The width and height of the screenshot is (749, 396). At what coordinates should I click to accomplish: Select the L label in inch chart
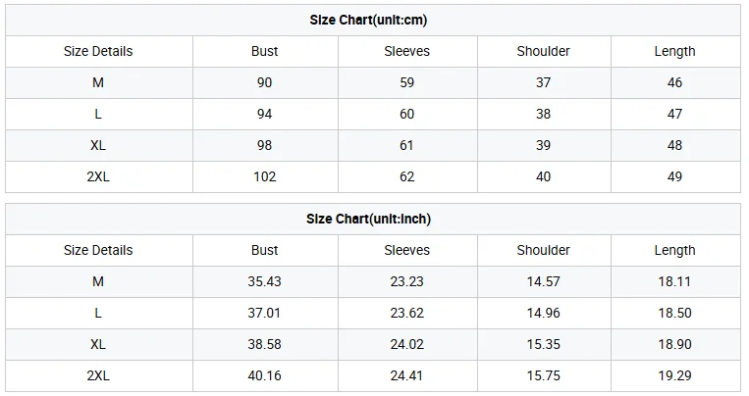(x=98, y=313)
